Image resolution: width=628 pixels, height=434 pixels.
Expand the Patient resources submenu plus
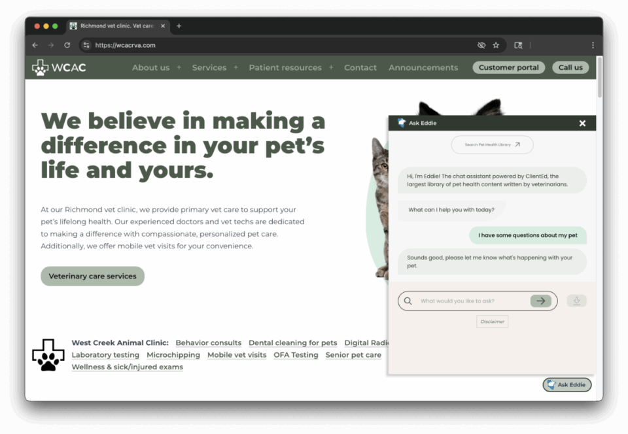(x=331, y=67)
